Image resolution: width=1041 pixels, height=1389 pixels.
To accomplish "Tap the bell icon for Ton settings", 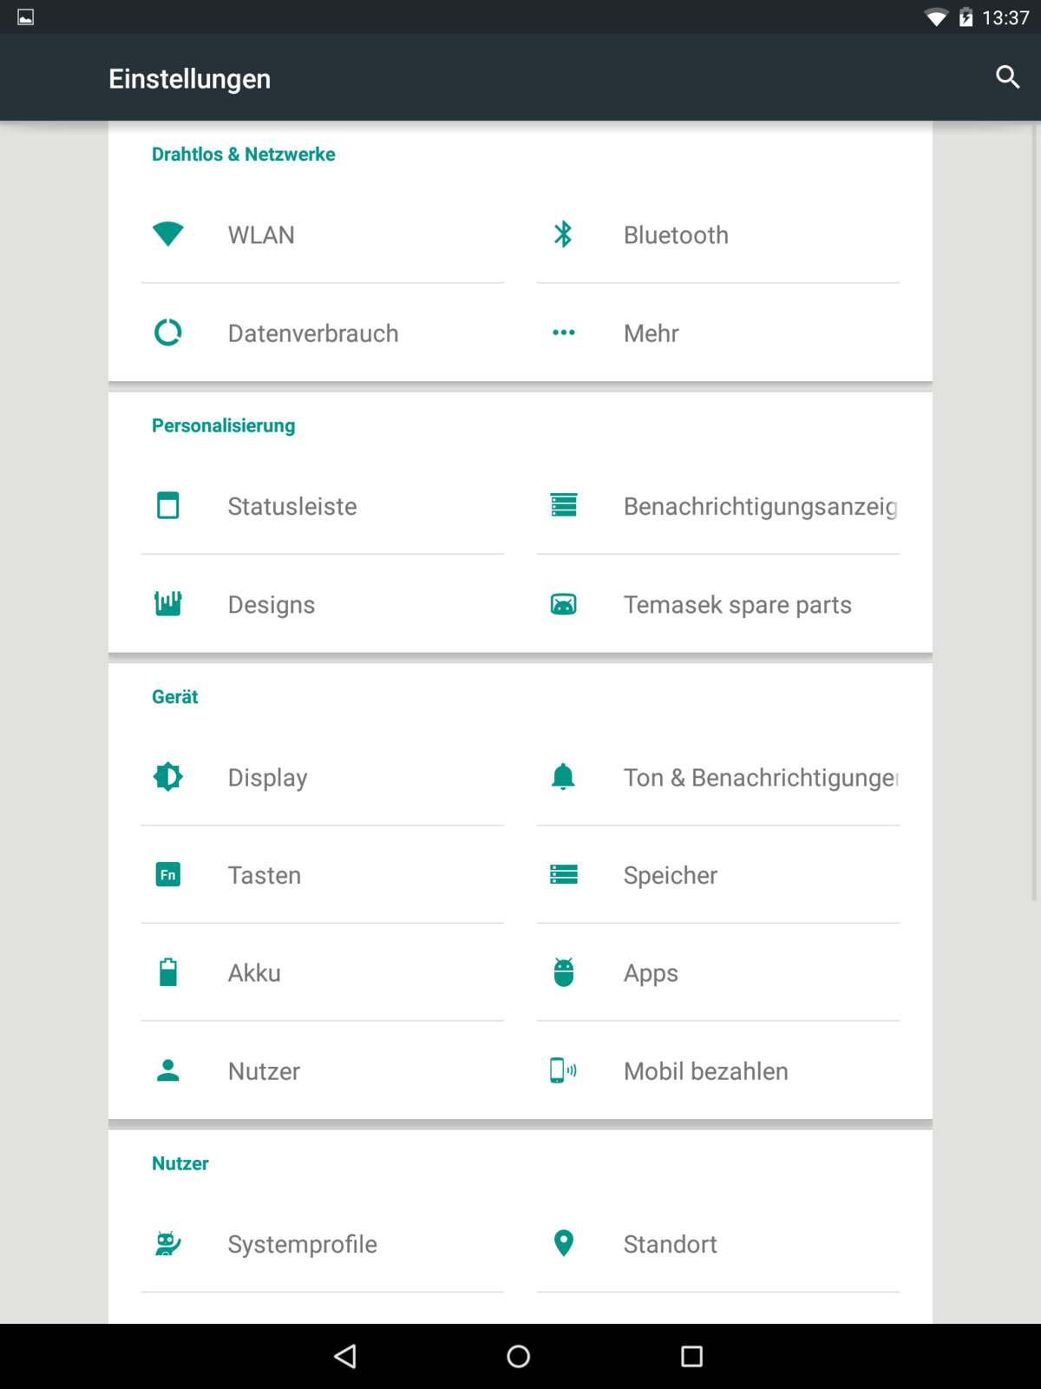I will [x=563, y=777].
